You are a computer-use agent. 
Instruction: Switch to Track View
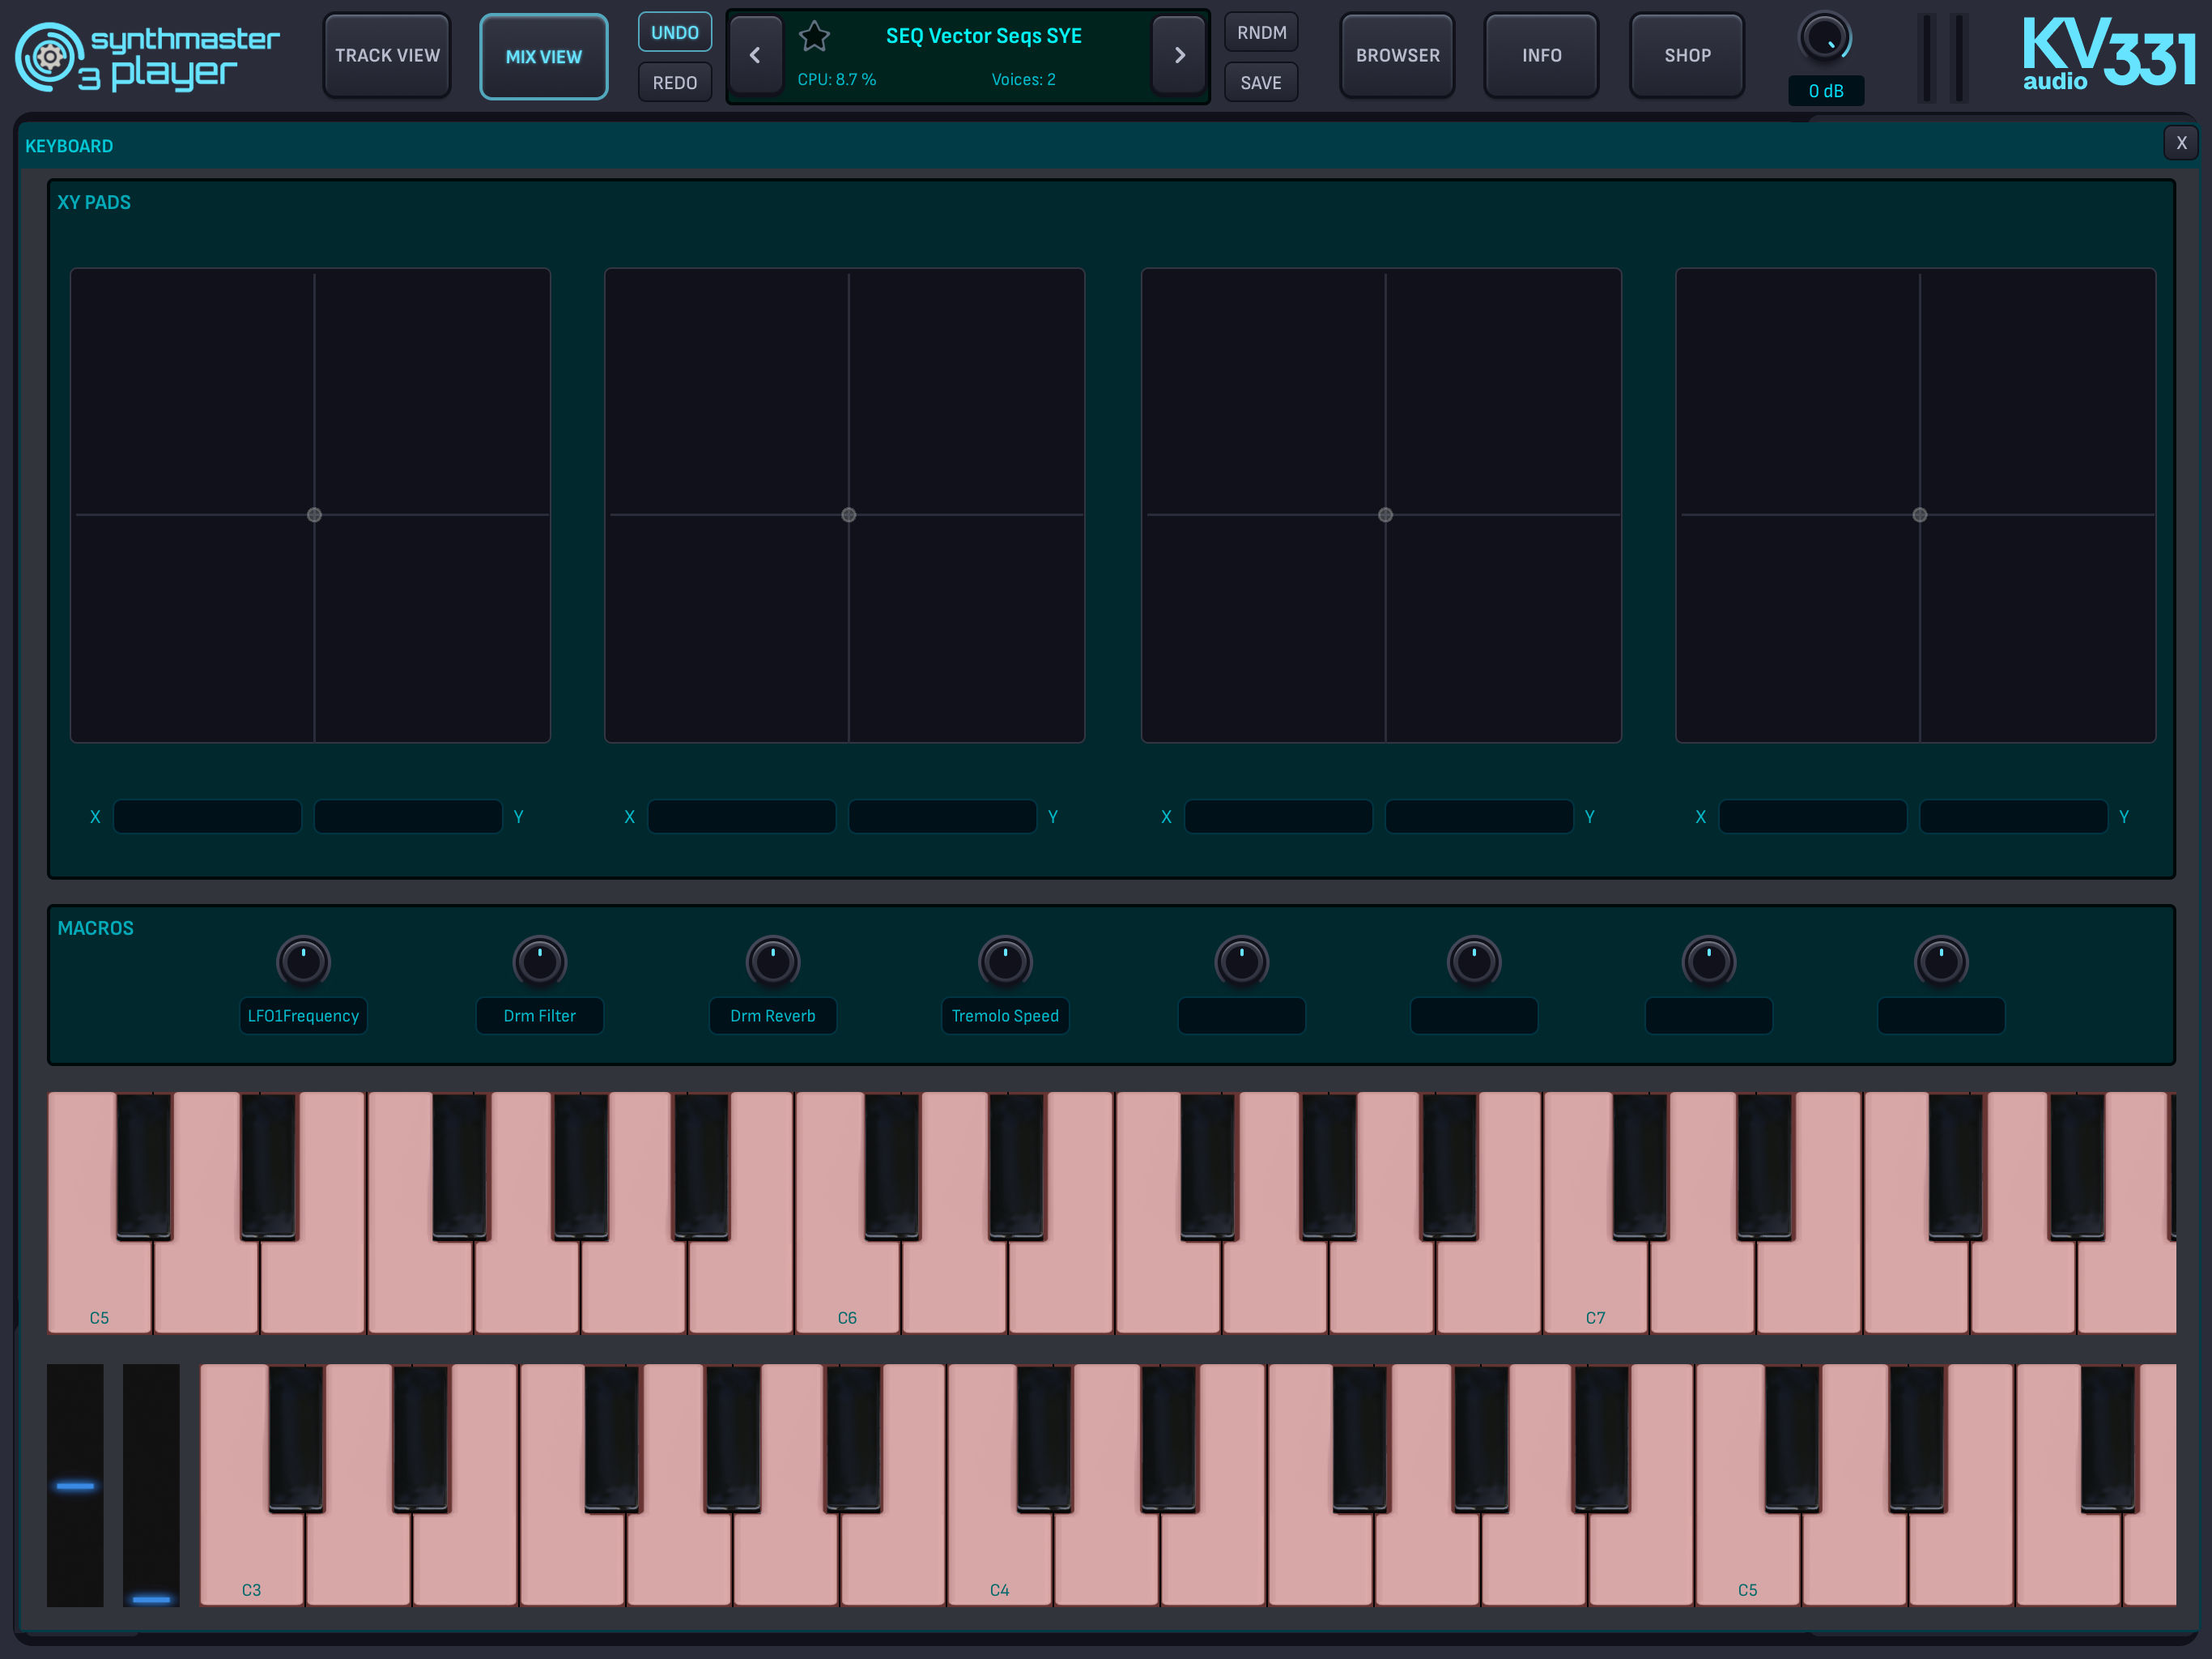click(x=387, y=56)
